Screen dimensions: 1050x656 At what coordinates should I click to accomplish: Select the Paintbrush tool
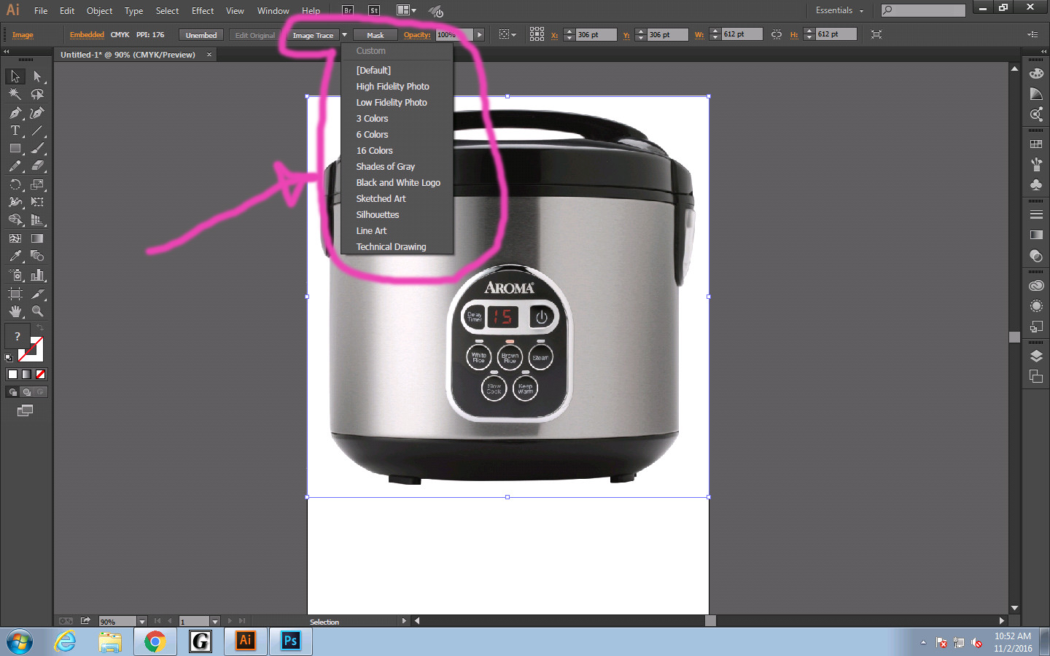(x=37, y=148)
